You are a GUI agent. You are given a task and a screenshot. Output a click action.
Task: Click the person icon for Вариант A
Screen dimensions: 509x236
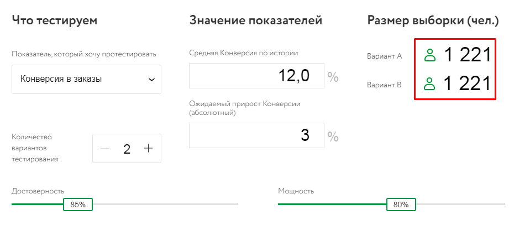(x=430, y=55)
